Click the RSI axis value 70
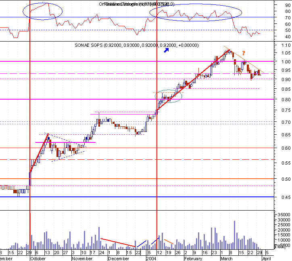The image size is (292, 261). 288,18
